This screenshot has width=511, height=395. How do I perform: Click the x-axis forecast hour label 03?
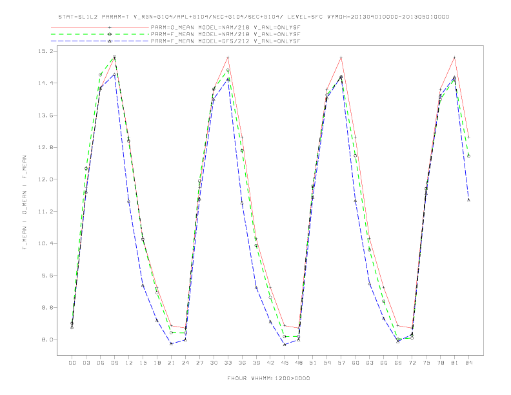[x=86, y=363]
